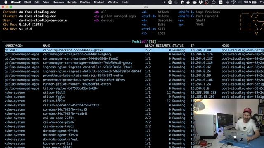Viewport: 264px width, 148px height.
Task: Select the cloudlog-backend-5587d46487-grdxs pod row
Action: tap(134, 50)
